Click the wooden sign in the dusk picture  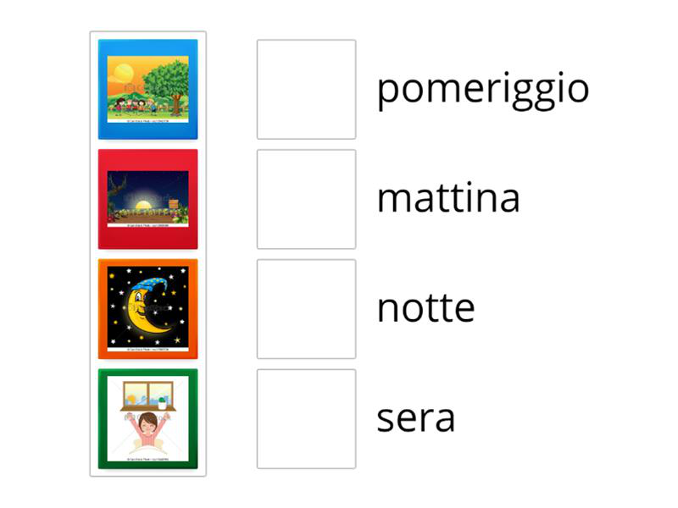(175, 204)
